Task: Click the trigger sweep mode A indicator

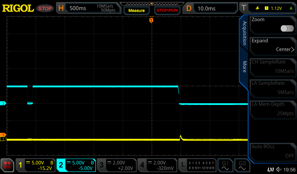Action: [x=291, y=8]
